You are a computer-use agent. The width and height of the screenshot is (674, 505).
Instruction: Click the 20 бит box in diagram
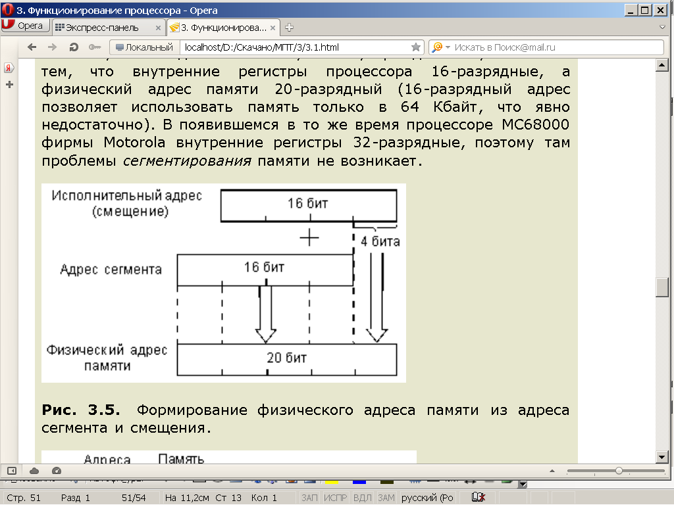287,360
